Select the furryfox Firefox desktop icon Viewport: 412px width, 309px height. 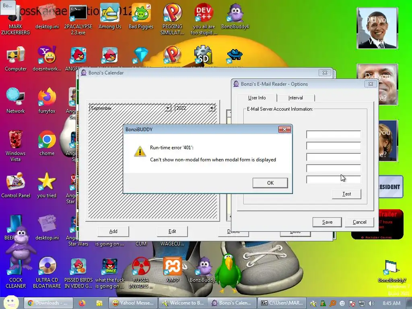coord(47,101)
